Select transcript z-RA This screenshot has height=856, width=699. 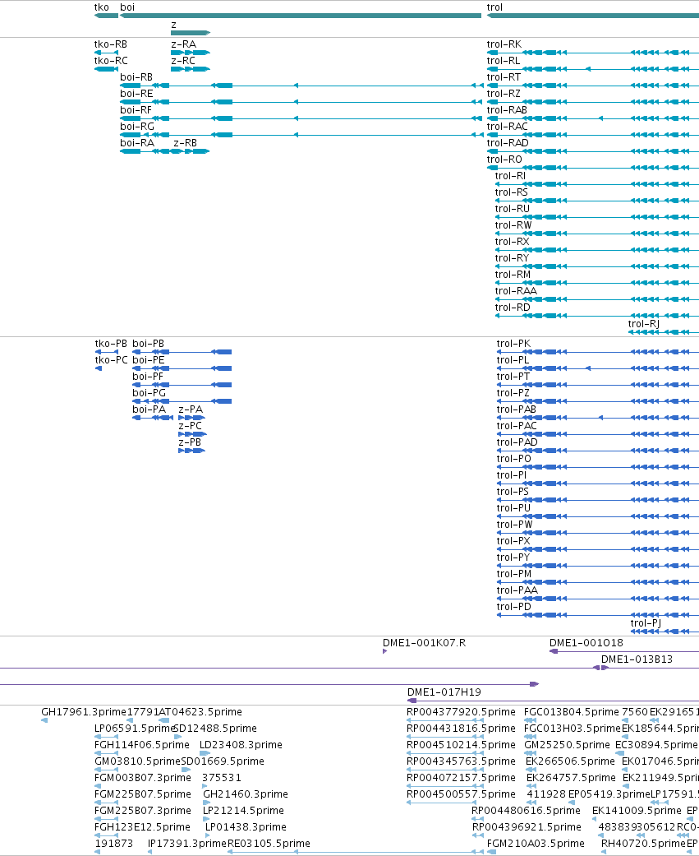pyautogui.click(x=183, y=44)
